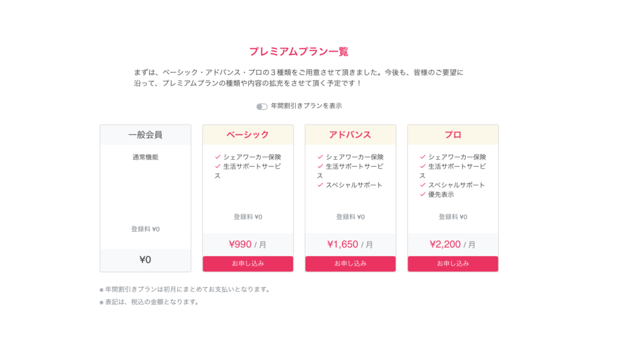This screenshot has width=623, height=337.
Task: Click checkmark beside シェアワーカー保険 in アドバンス
Action: coord(320,157)
